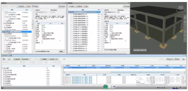This screenshot has height=91, width=188.
Task: Select the pan hand tool on 3D navigation bar
Action: pos(185,22)
